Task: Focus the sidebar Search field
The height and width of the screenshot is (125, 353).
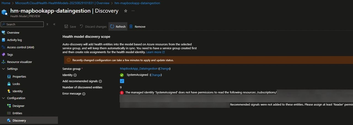Action: coord(22,24)
